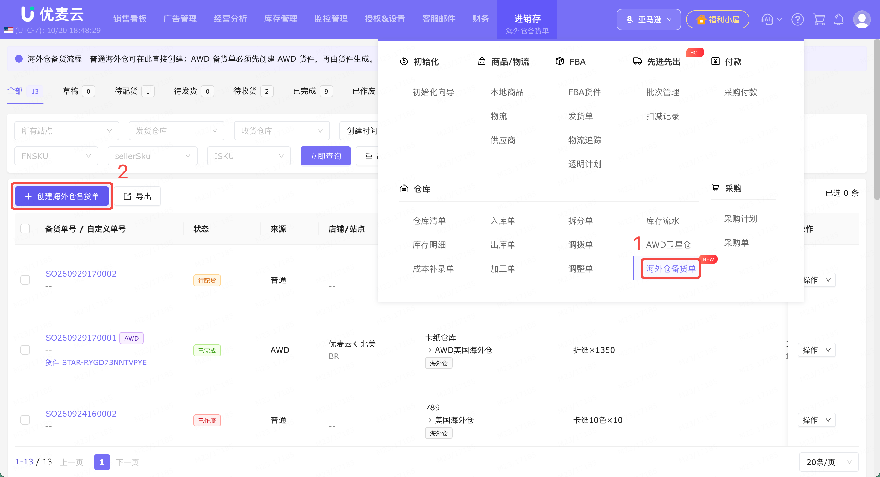Click the 付款 yen icon in the menu
This screenshot has height=477, width=880.
point(715,61)
